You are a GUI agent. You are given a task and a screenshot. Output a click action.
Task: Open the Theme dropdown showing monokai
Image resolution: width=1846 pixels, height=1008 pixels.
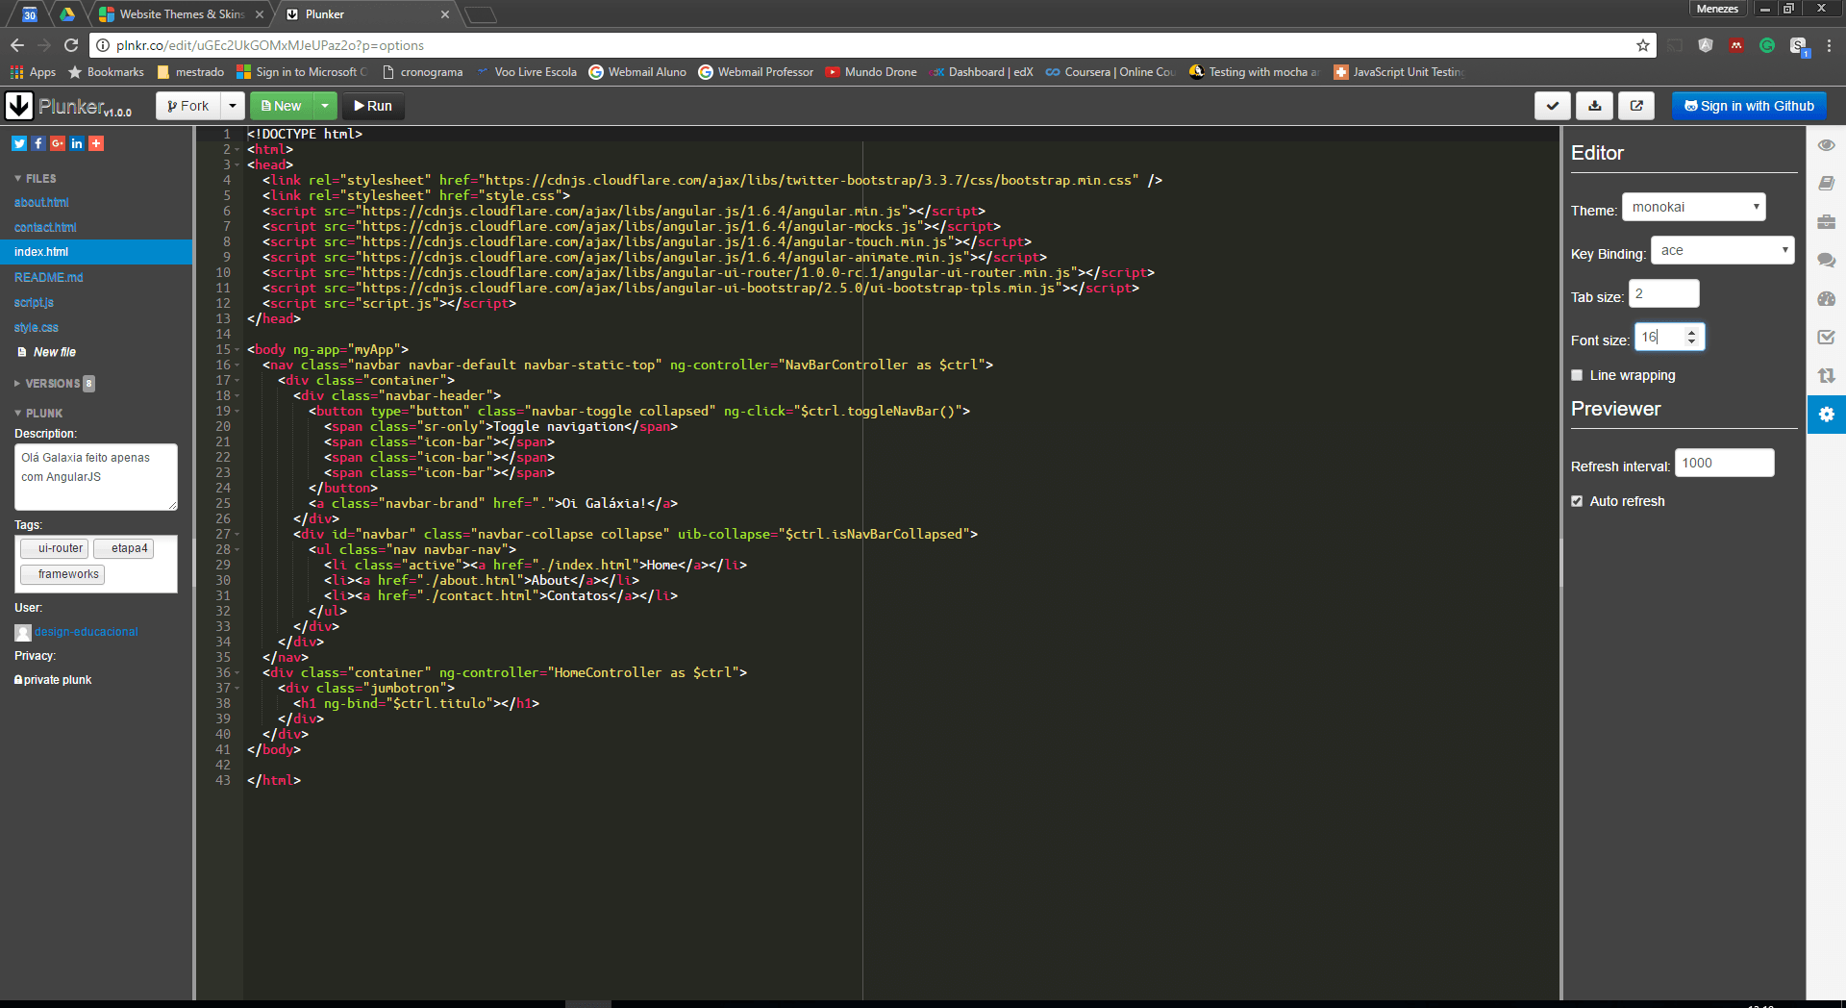pyautogui.click(x=1693, y=206)
